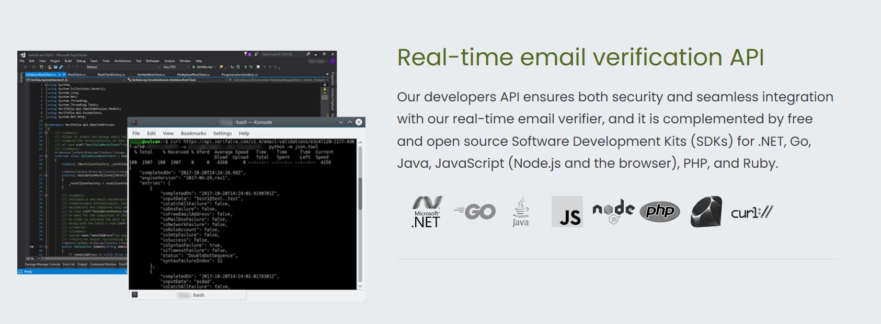This screenshot has width=881, height=324.
Task: Click the Ruby gem logo
Action: point(706,212)
